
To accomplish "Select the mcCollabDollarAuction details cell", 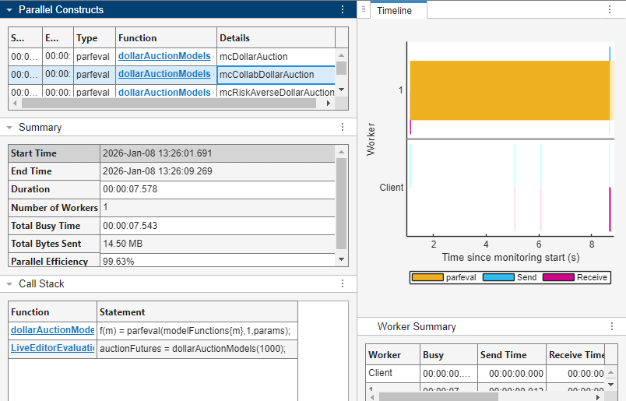I will pos(276,75).
